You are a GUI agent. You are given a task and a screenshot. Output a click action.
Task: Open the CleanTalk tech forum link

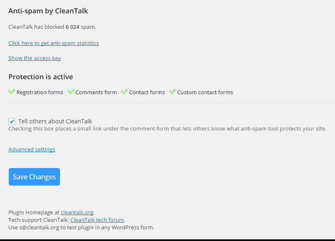pyautogui.click(x=97, y=220)
